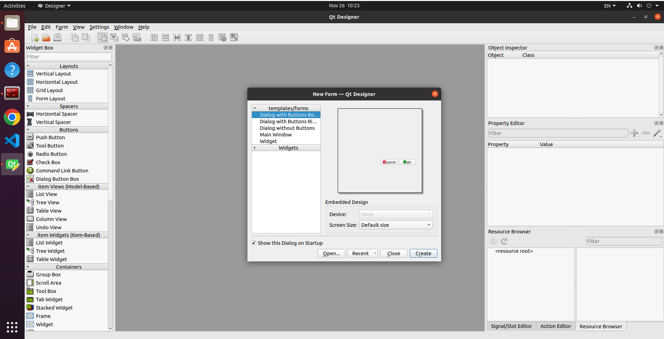Float the Widget Box dock panel
The width and height of the screenshot is (664, 339).
106,48
